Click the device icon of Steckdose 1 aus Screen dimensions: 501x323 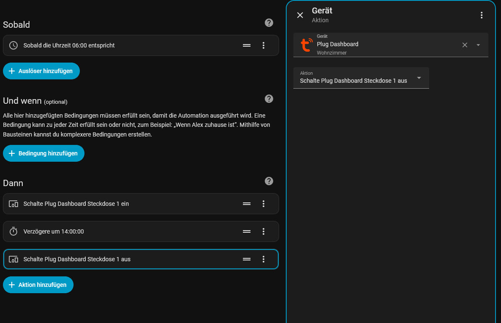13,259
